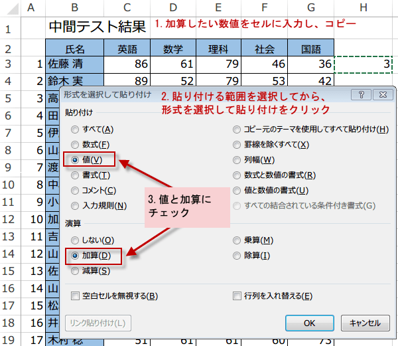
Task: Click the 社会 header cell
Action: click(264, 48)
